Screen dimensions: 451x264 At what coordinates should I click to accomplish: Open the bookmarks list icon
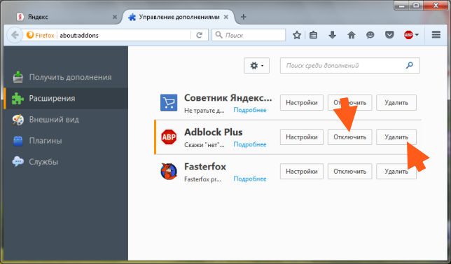point(313,35)
